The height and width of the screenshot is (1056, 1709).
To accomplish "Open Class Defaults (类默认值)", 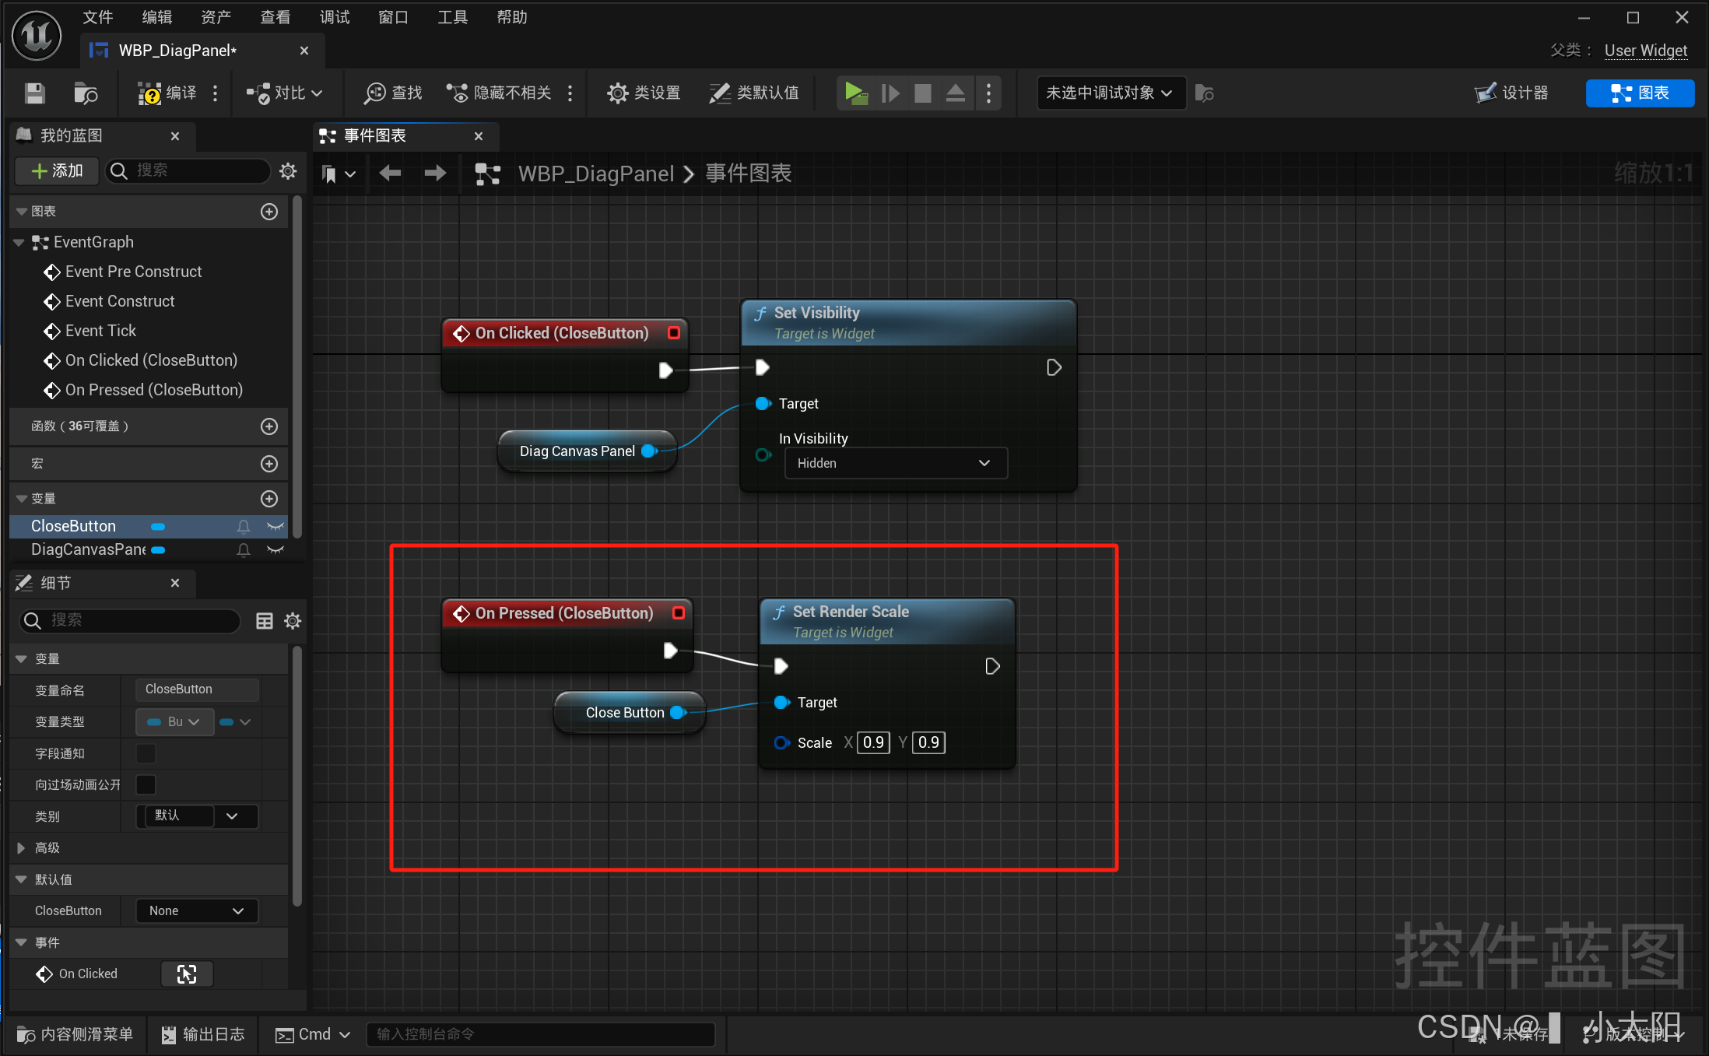I will point(753,93).
